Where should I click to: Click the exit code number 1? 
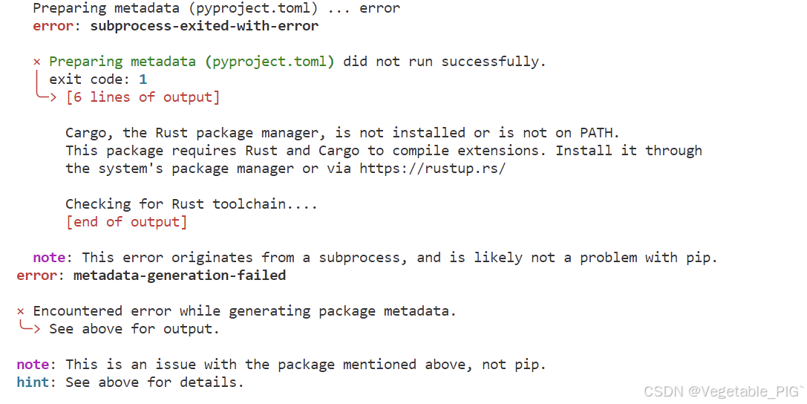click(143, 79)
